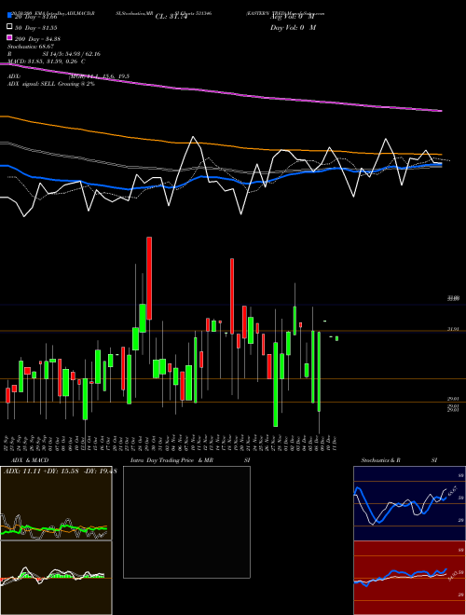
Task: Click the magenta 200 Day EMA legend swatch
Action: click(10, 37)
